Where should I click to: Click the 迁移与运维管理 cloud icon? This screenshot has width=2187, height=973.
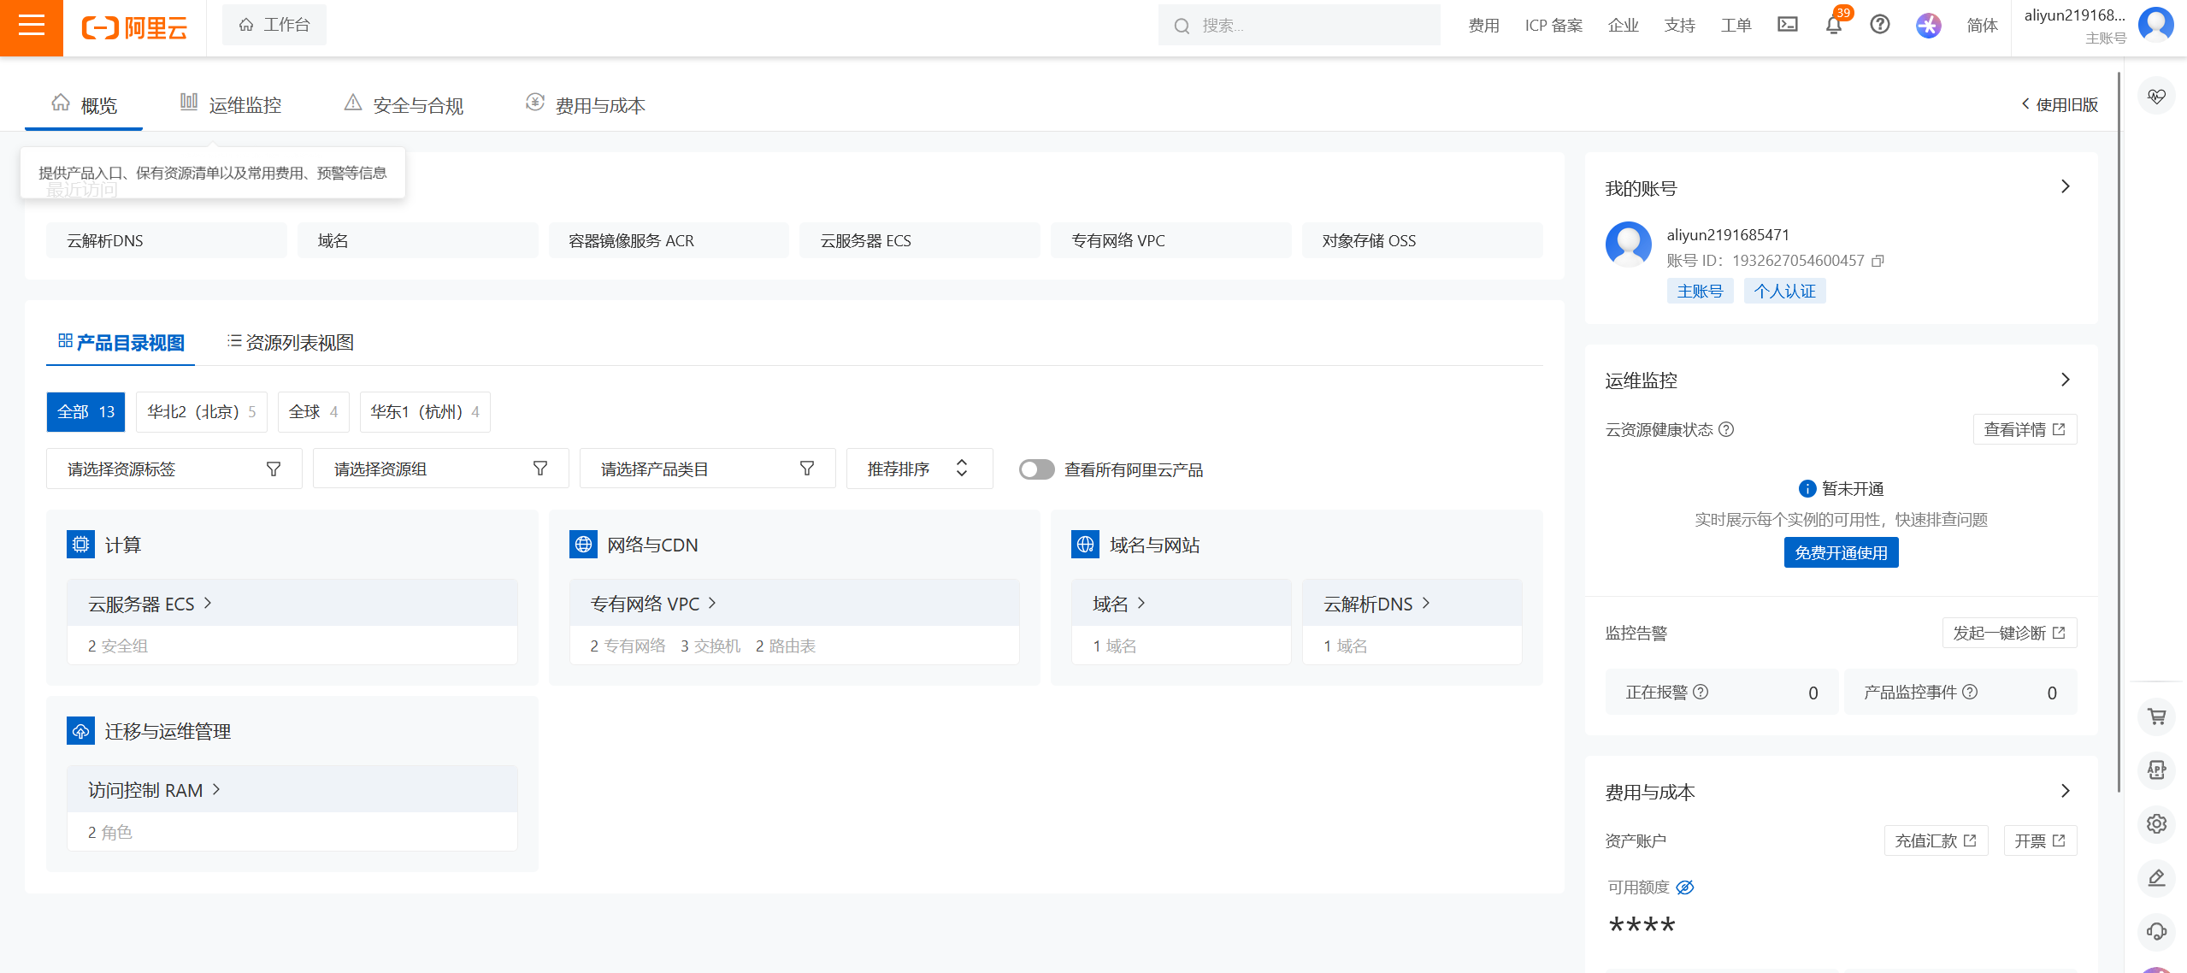pos(80,731)
